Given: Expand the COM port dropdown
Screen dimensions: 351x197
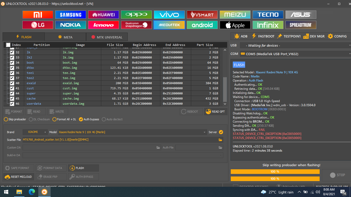Looking at the screenshot, I should click(295, 54).
